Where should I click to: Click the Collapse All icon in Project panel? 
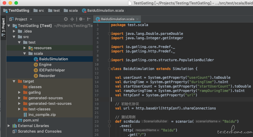[x=72, y=19]
